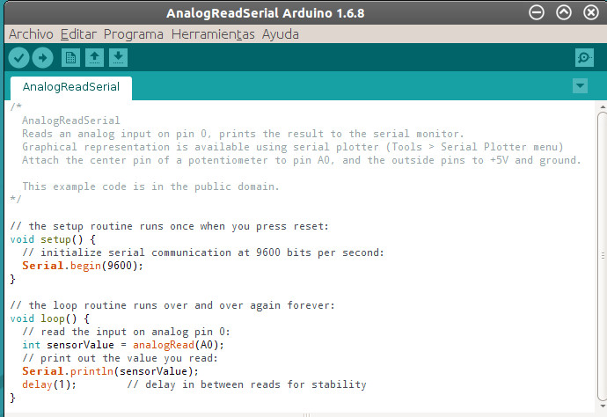607x417 pixels.
Task: Click the Verify sketch checkmark icon
Action: coord(18,58)
